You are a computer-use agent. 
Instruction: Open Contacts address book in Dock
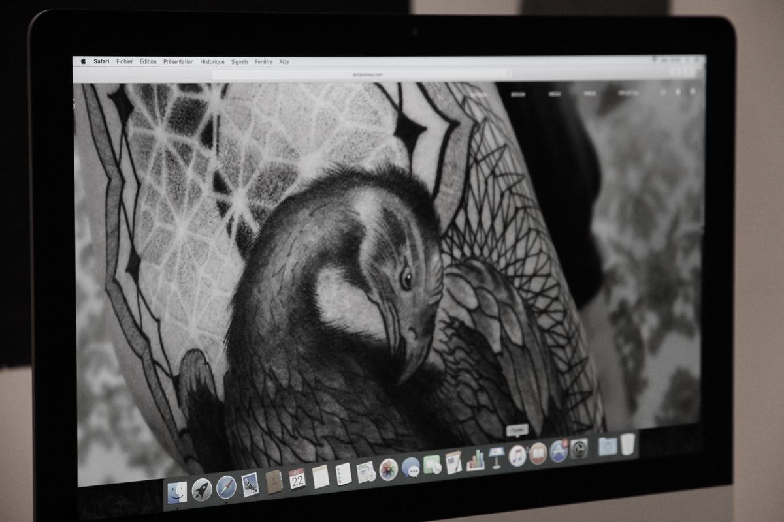274,482
